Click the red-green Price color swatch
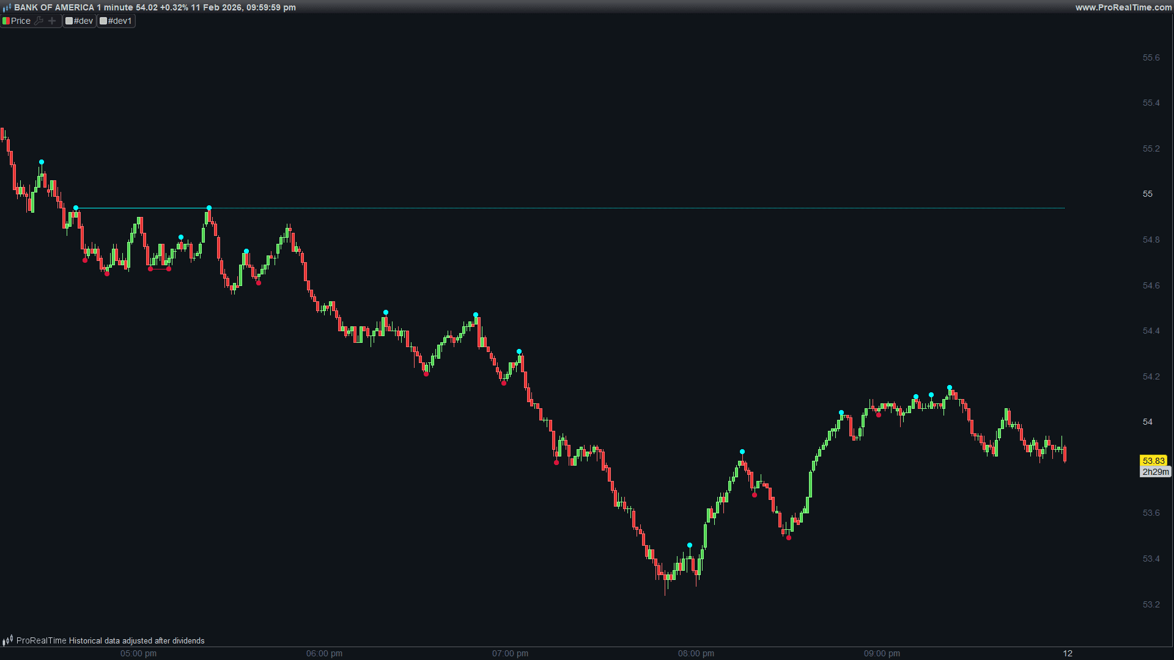The height and width of the screenshot is (660, 1174). coord(6,21)
